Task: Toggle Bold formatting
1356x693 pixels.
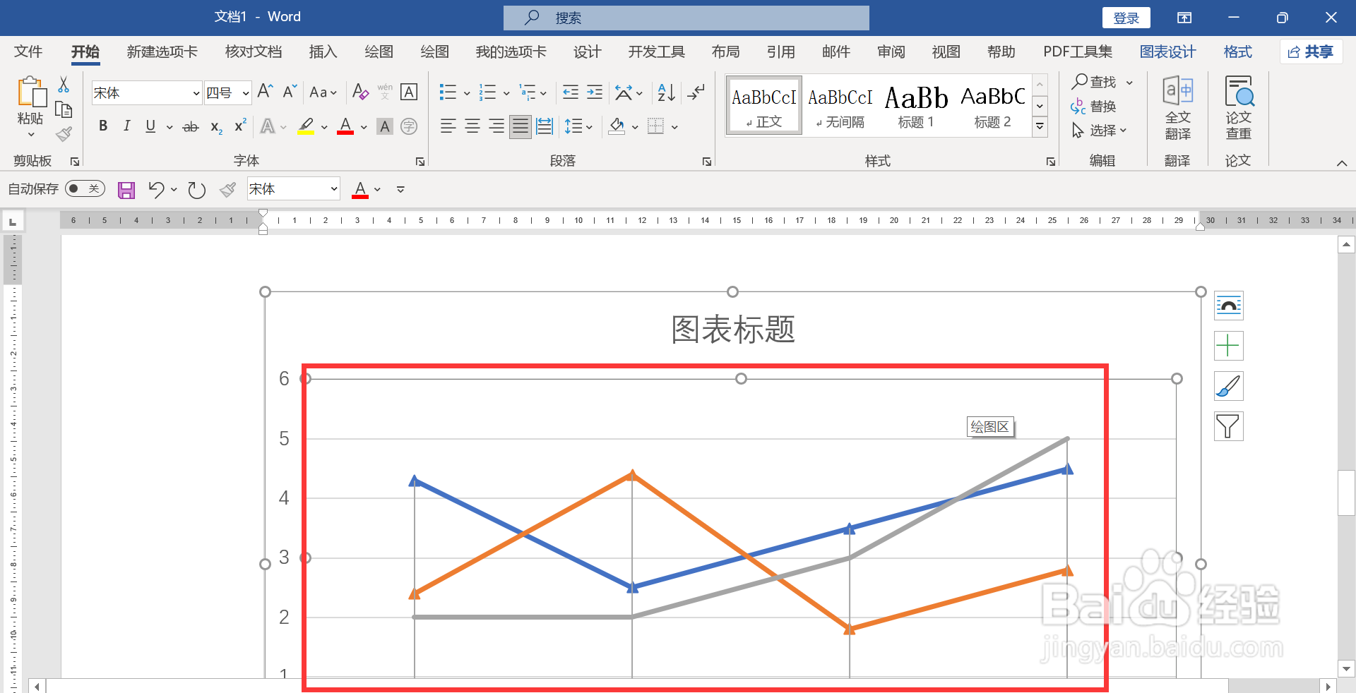Action: 103,126
